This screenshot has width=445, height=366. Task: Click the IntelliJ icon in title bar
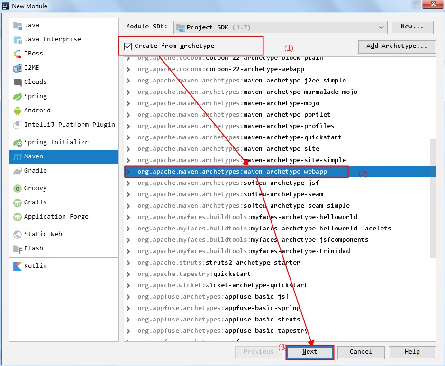tap(5, 6)
